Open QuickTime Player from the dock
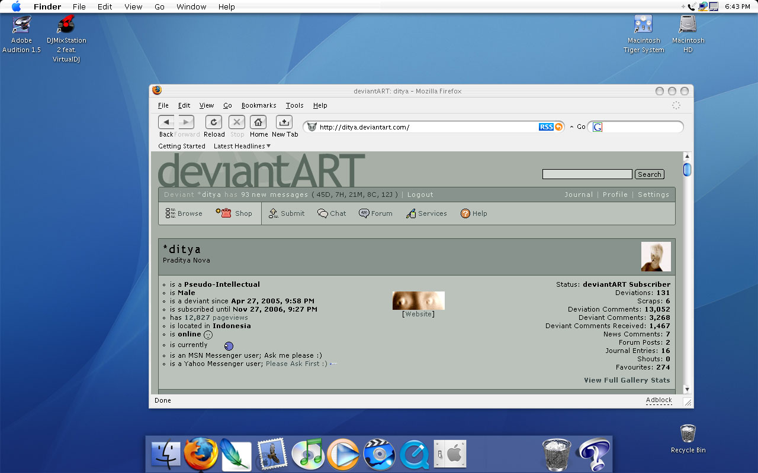 (415, 455)
